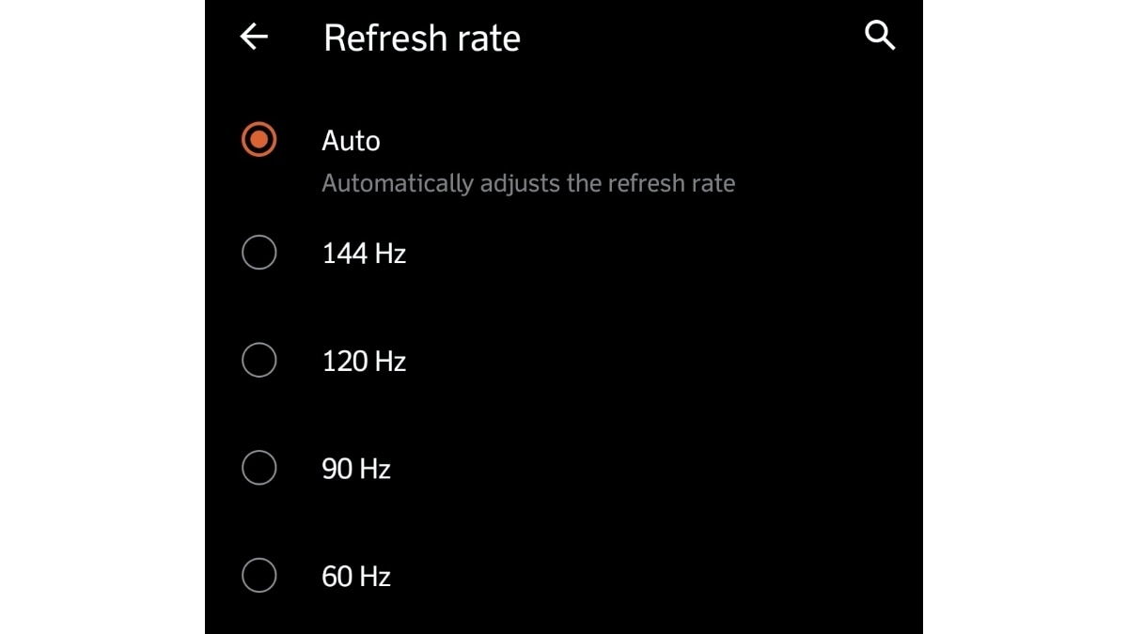Choose the empty circle beside 144 Hz
This screenshot has width=1128, height=634.
258,253
